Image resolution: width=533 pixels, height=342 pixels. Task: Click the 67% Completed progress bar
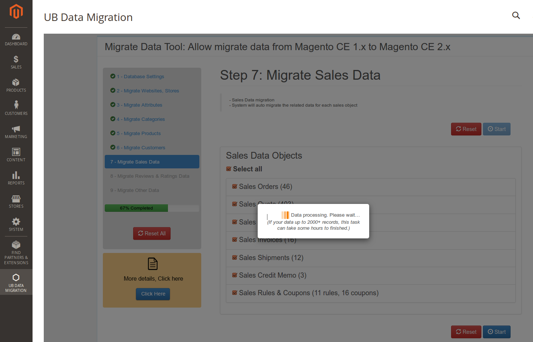pos(152,208)
